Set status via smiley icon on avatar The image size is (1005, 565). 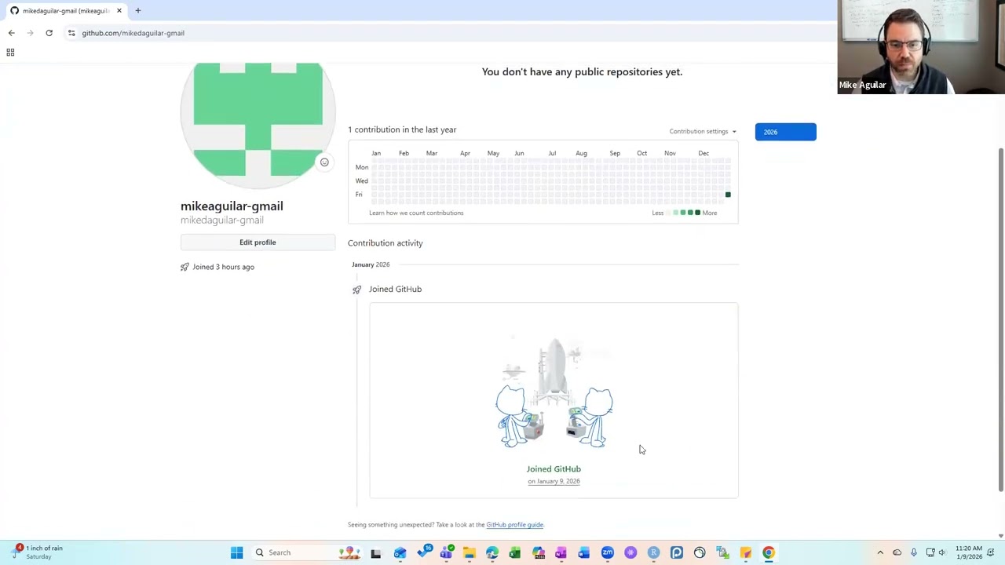tap(324, 162)
